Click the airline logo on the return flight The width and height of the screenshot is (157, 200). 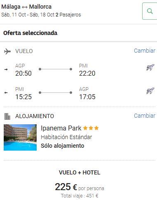point(150,91)
